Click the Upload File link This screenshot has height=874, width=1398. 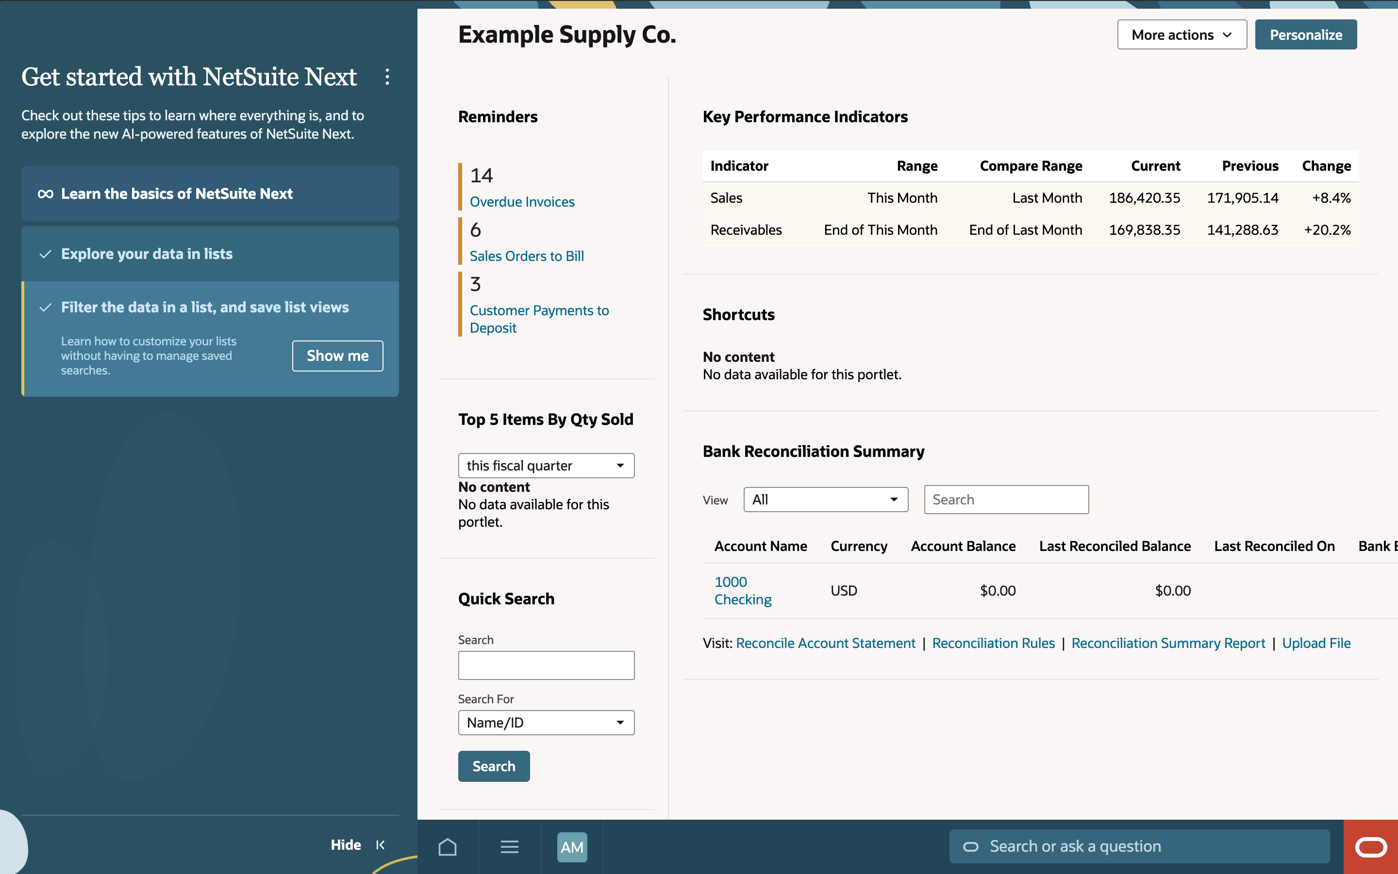1316,643
